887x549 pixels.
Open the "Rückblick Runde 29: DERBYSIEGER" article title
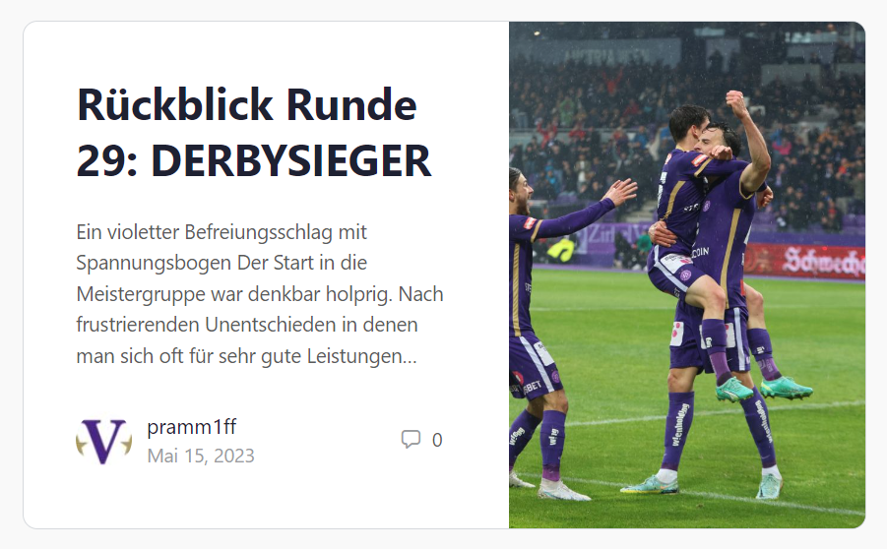254,132
